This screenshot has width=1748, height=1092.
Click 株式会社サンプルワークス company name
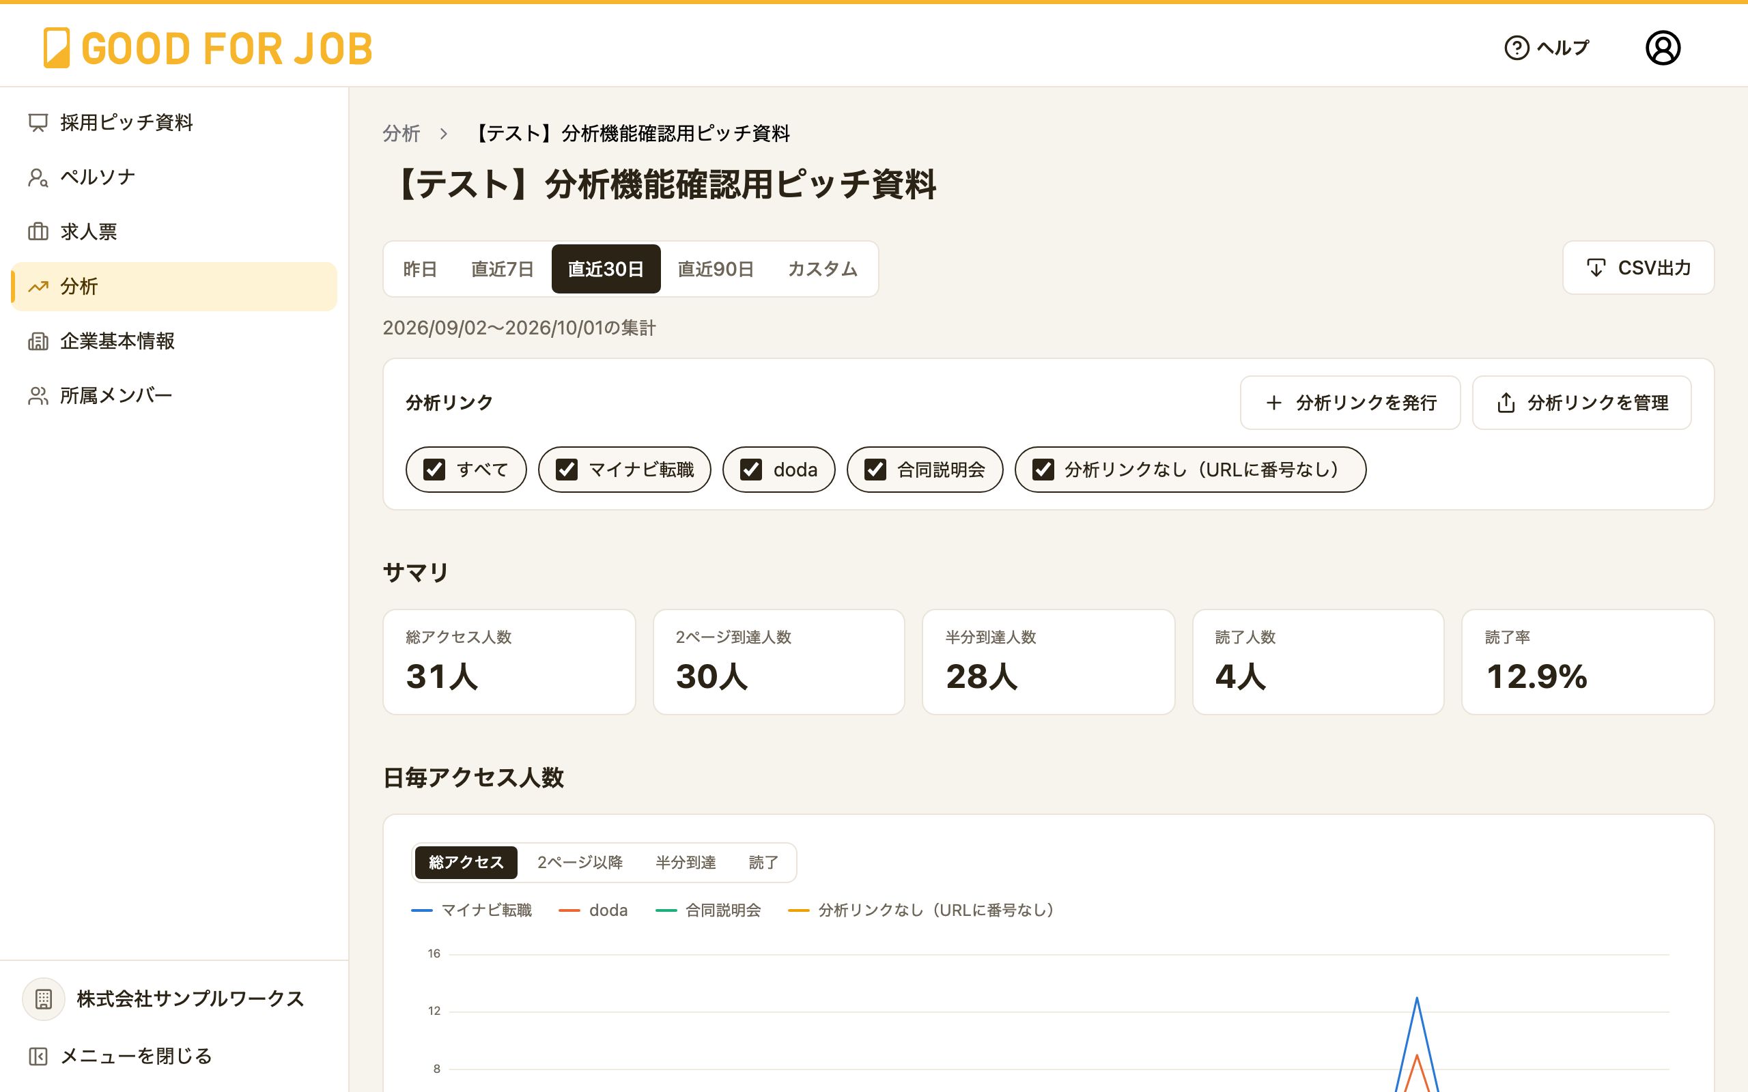tap(191, 998)
